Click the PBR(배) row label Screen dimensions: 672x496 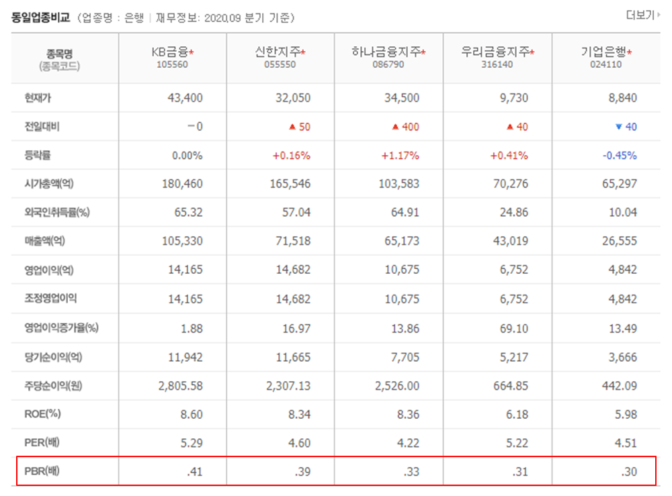(42, 470)
